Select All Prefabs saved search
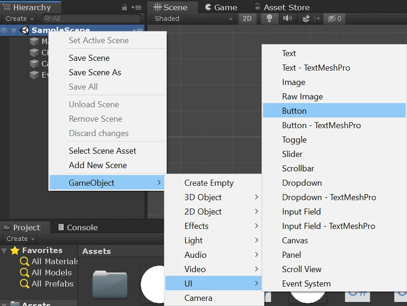The height and width of the screenshot is (306, 407). pos(47,284)
